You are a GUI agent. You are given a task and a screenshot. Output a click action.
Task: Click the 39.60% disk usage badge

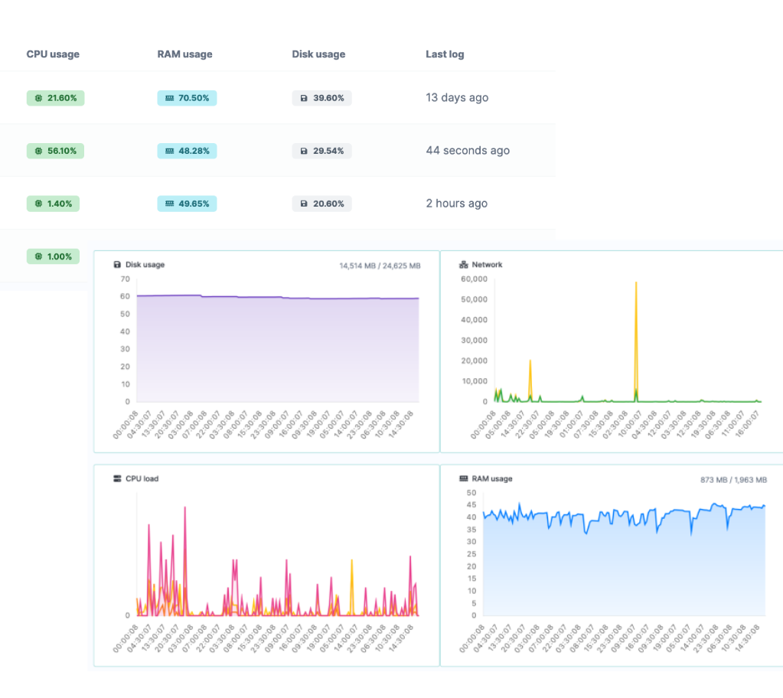(321, 98)
